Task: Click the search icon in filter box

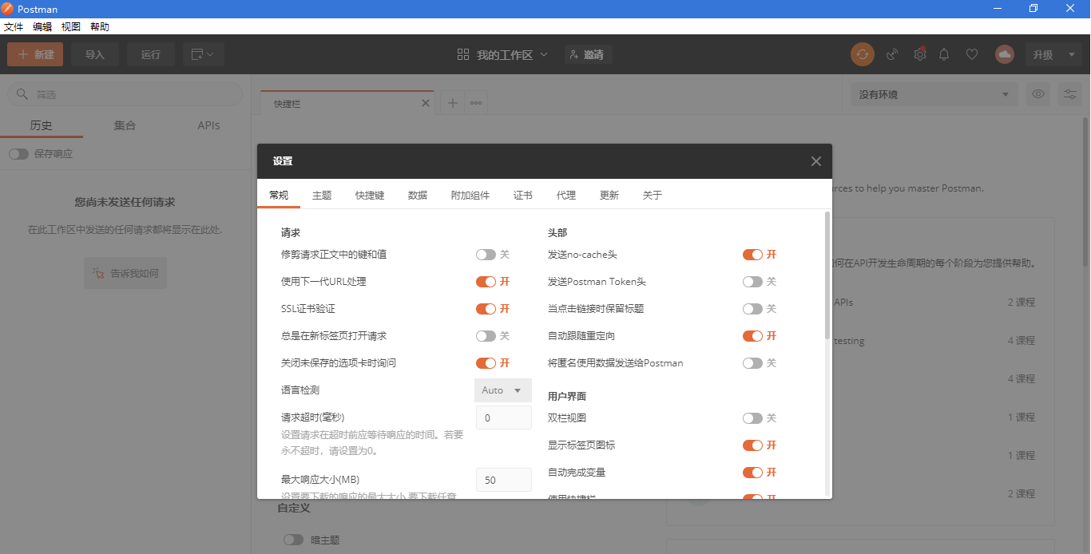Action: tap(22, 94)
